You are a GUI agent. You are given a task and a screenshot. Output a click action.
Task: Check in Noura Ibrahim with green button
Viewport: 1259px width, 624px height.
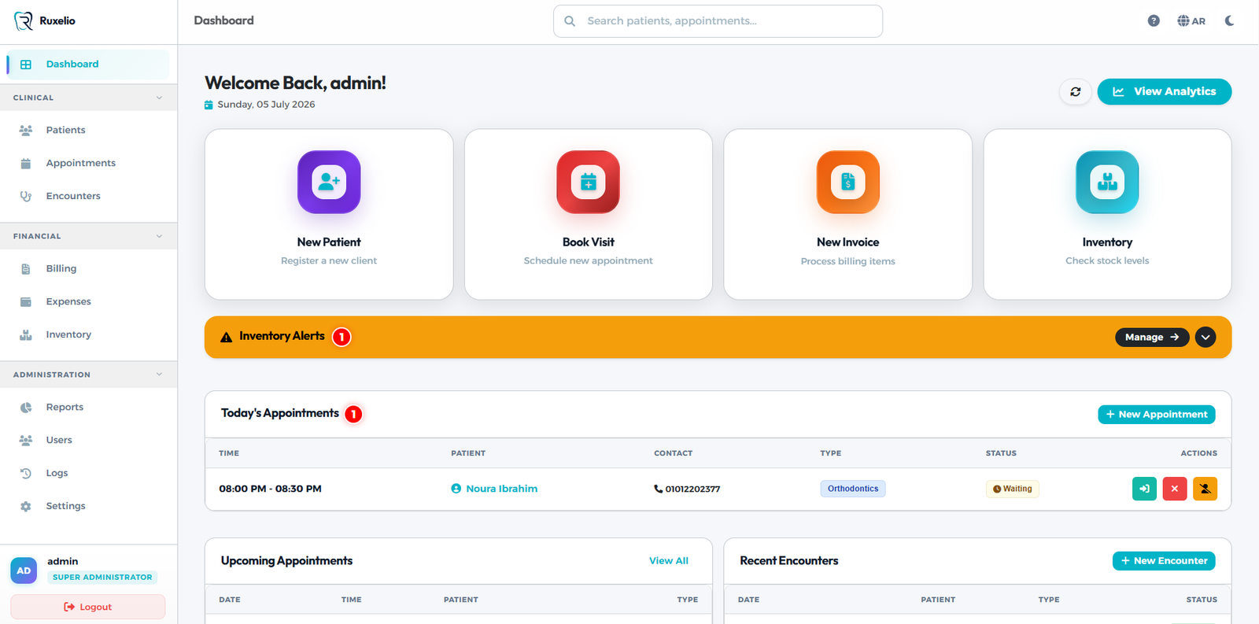pos(1144,489)
